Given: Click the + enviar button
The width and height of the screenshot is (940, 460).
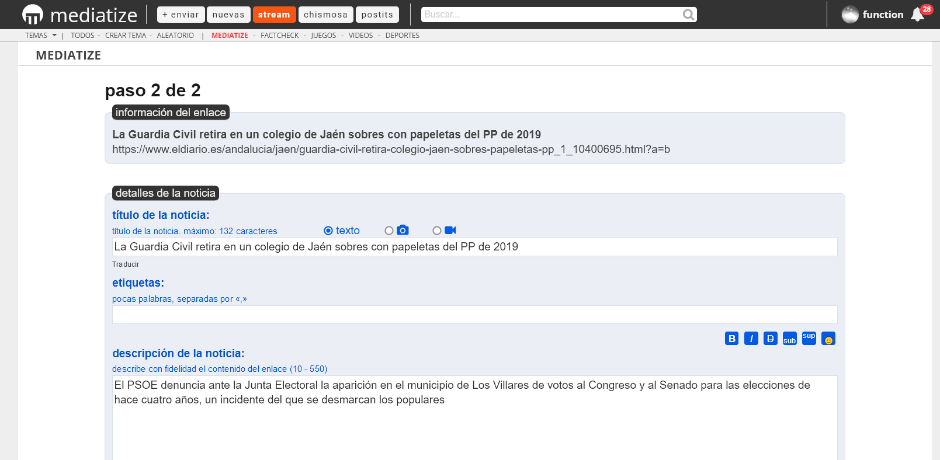Looking at the screenshot, I should click(x=181, y=15).
